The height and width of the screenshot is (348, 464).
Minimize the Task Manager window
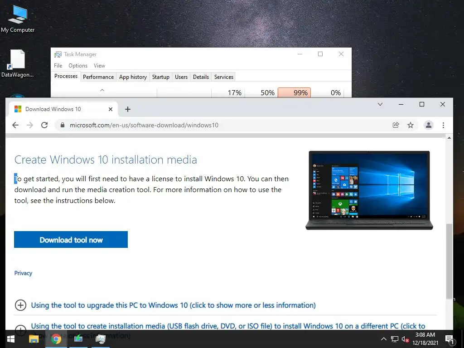(x=300, y=54)
